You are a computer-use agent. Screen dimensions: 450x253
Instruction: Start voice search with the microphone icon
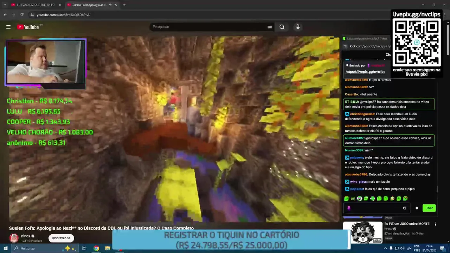[x=298, y=27]
